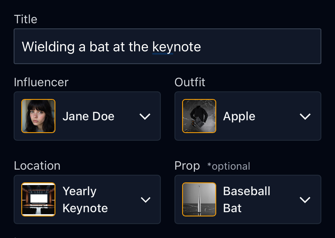This screenshot has height=238, width=335.
Task: Click the underlined word keynote in title
Action: tap(176, 47)
